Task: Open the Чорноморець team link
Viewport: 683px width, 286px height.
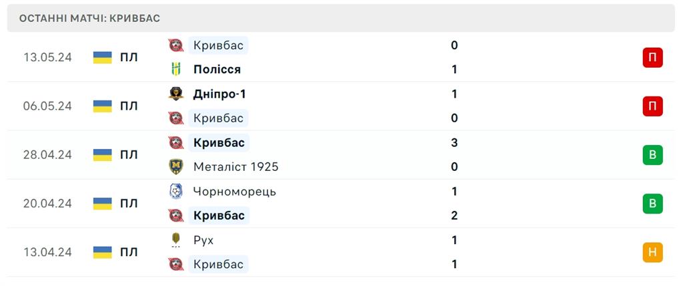Action: tap(234, 192)
